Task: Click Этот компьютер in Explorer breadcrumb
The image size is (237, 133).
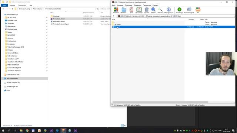Action: coord(24,9)
